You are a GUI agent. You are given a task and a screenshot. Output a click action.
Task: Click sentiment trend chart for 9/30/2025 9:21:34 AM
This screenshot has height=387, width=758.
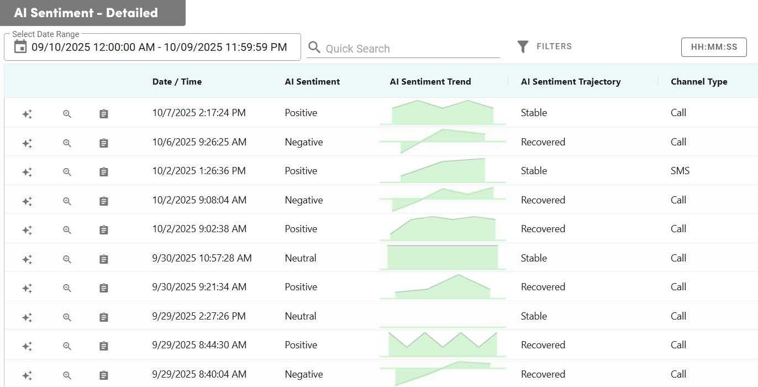click(x=443, y=287)
